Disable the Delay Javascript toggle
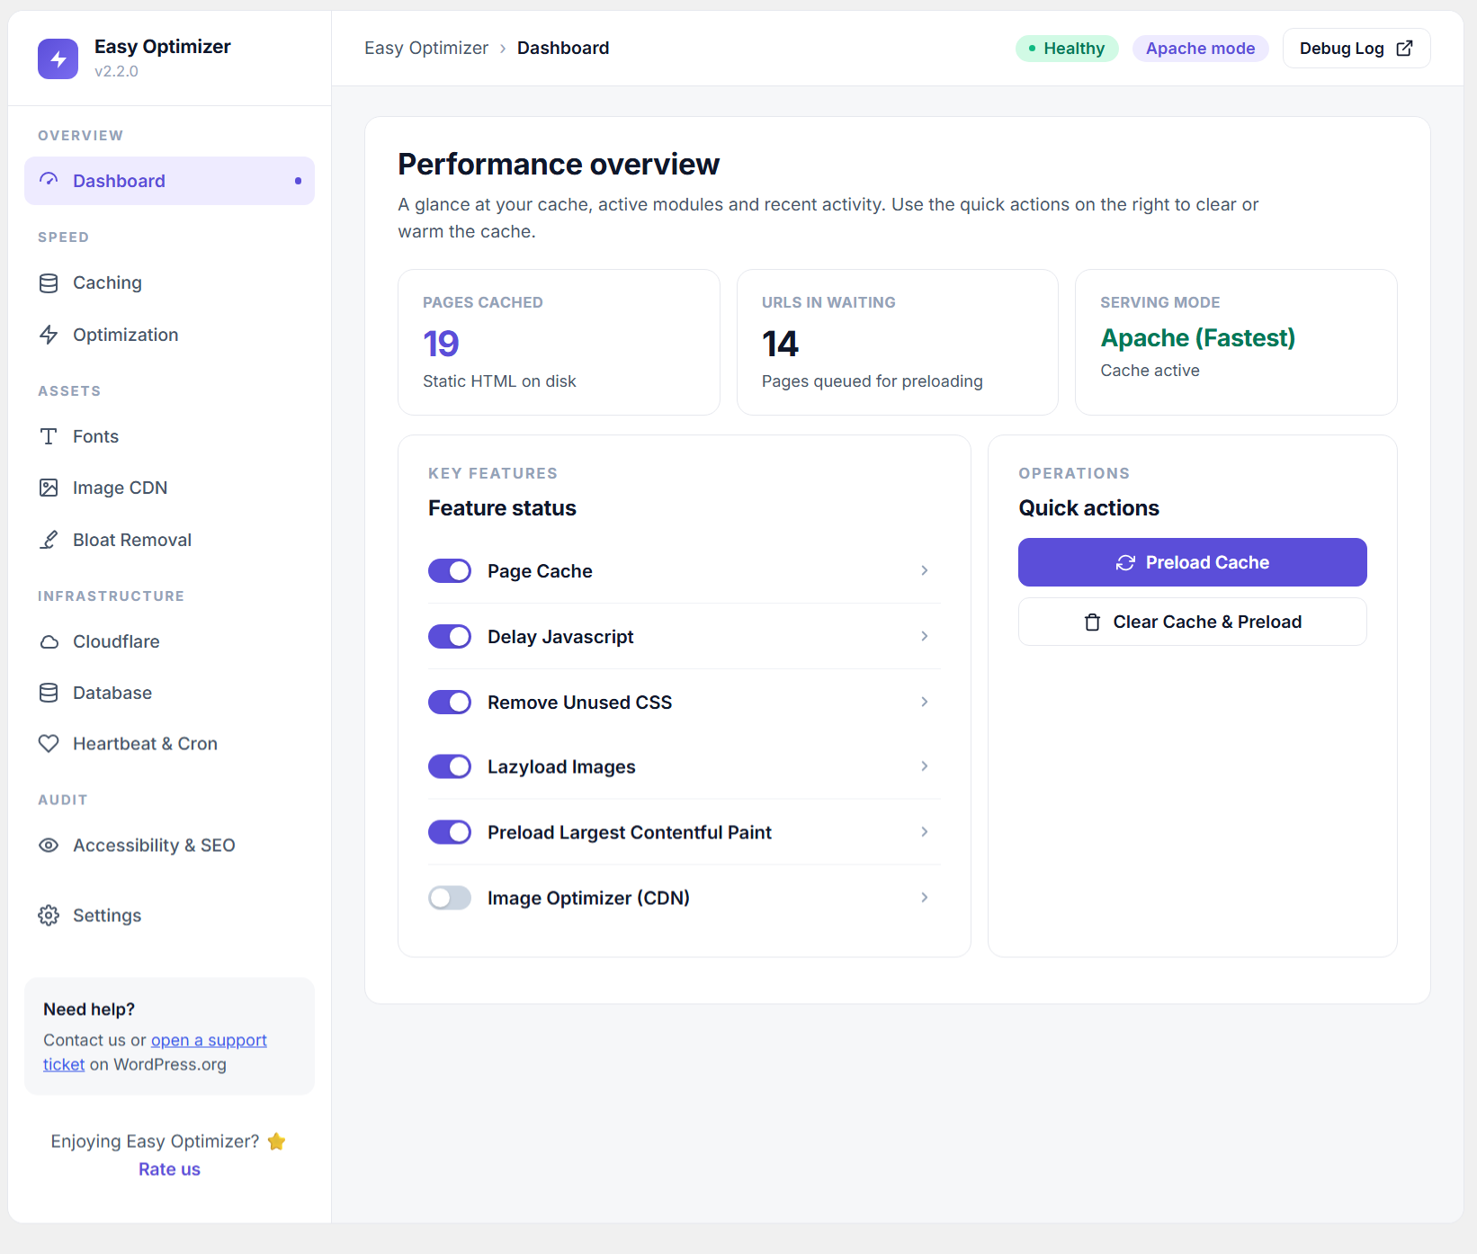Viewport: 1477px width, 1254px height. pyautogui.click(x=450, y=636)
